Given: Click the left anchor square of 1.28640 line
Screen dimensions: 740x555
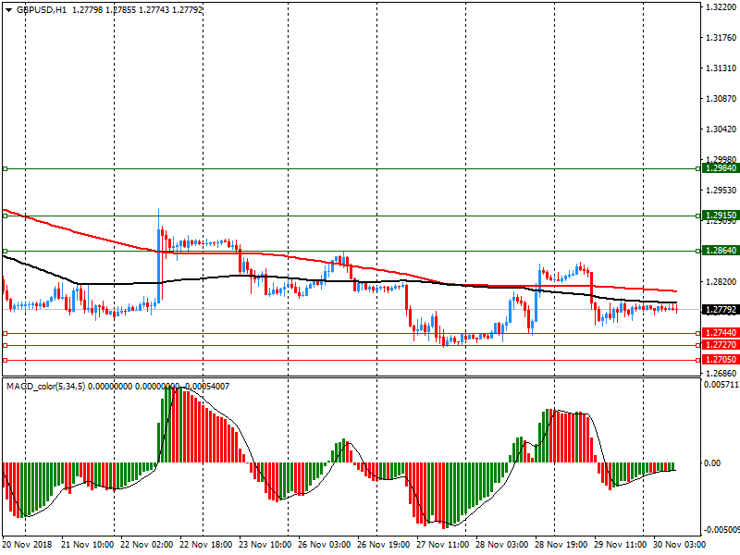Looking at the screenshot, I should click(5, 251).
